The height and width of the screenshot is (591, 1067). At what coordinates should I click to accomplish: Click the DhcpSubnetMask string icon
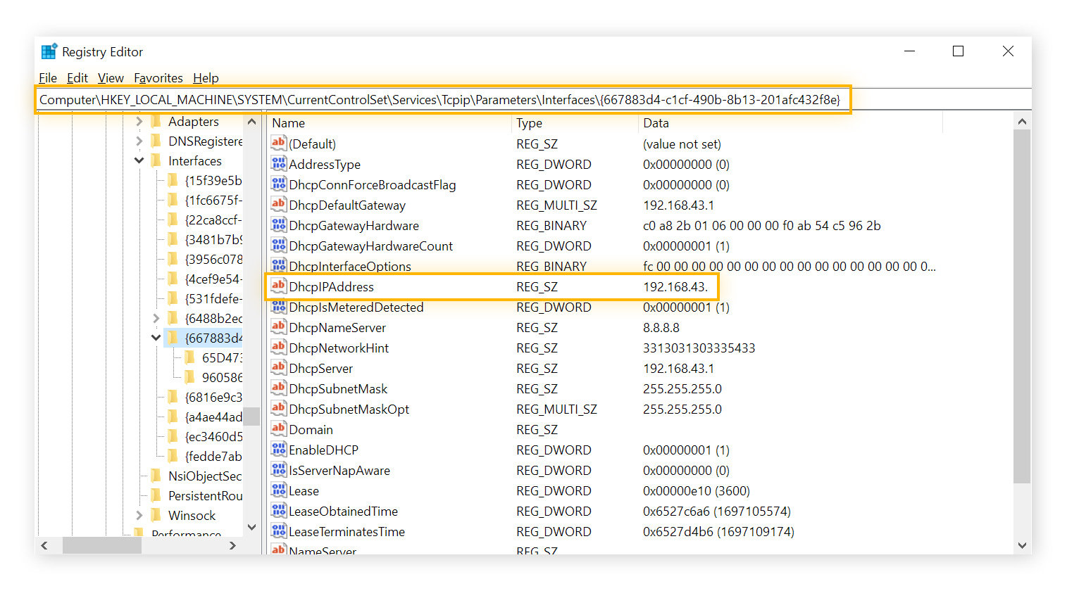coord(279,388)
